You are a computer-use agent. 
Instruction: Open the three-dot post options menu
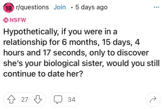click(155, 7)
